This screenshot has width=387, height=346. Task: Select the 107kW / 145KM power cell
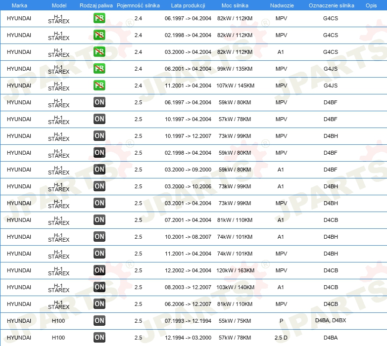[x=235, y=86]
